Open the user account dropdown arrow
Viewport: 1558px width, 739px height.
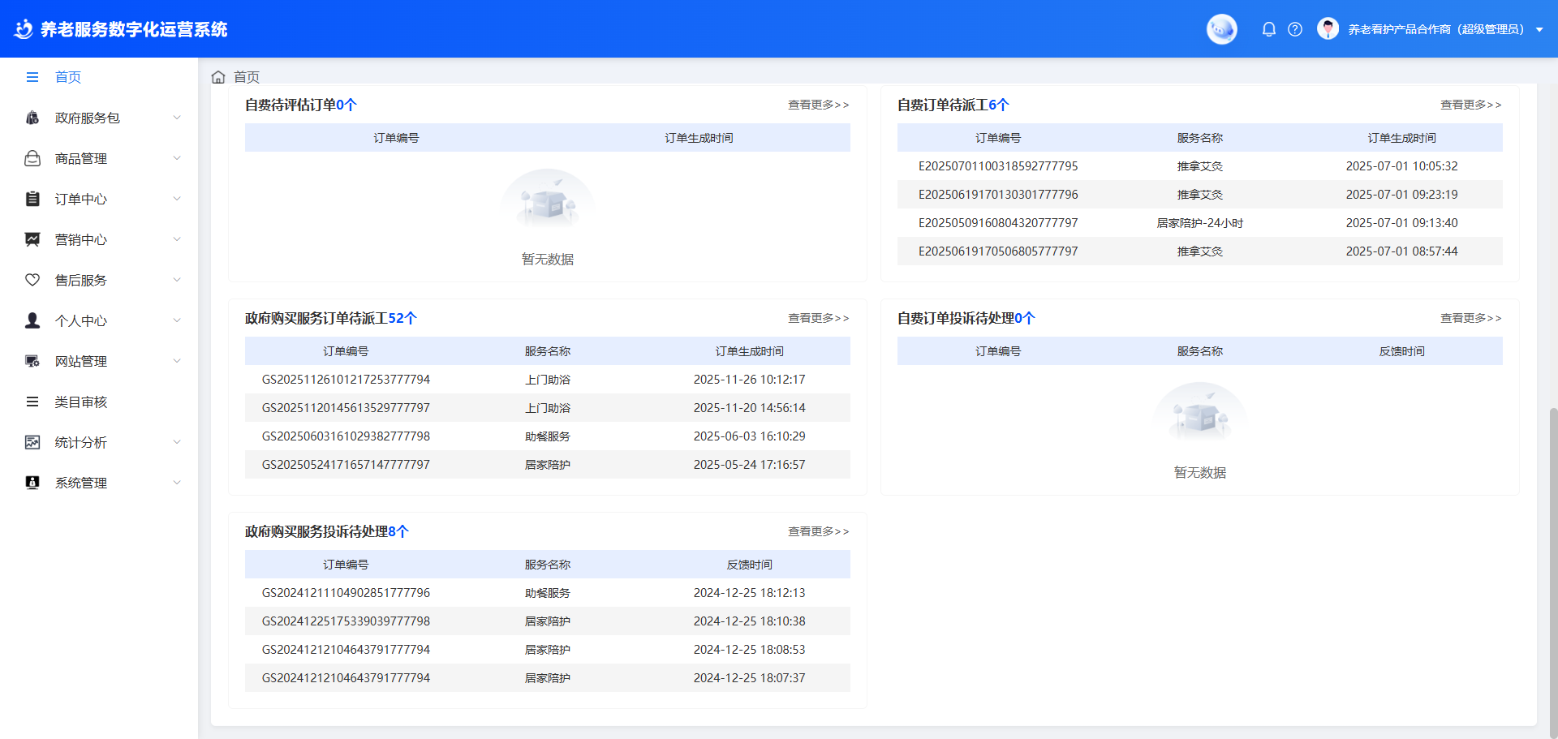tap(1539, 30)
